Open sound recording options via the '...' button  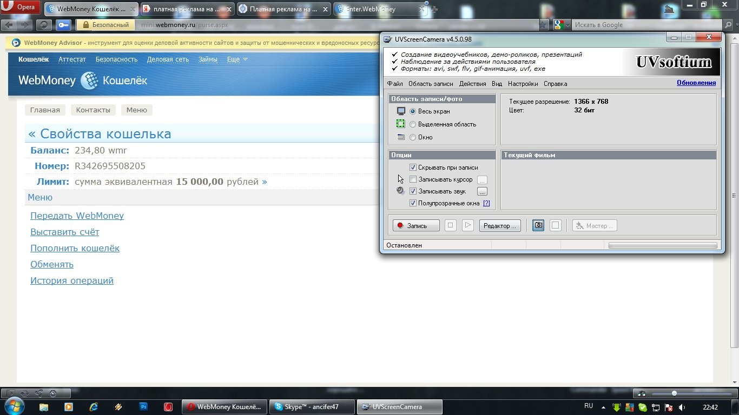click(x=482, y=191)
